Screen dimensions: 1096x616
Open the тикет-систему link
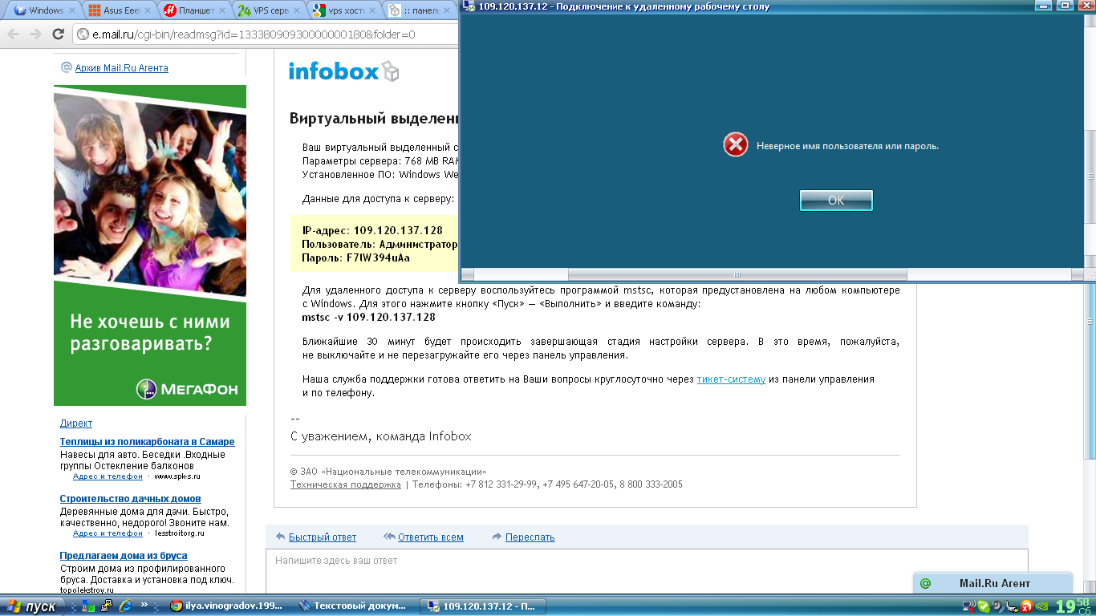pos(731,379)
